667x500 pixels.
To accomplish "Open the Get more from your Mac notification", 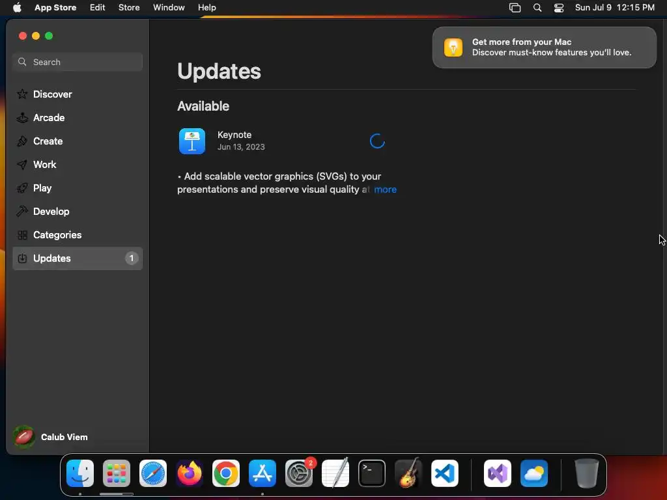I will 544,47.
